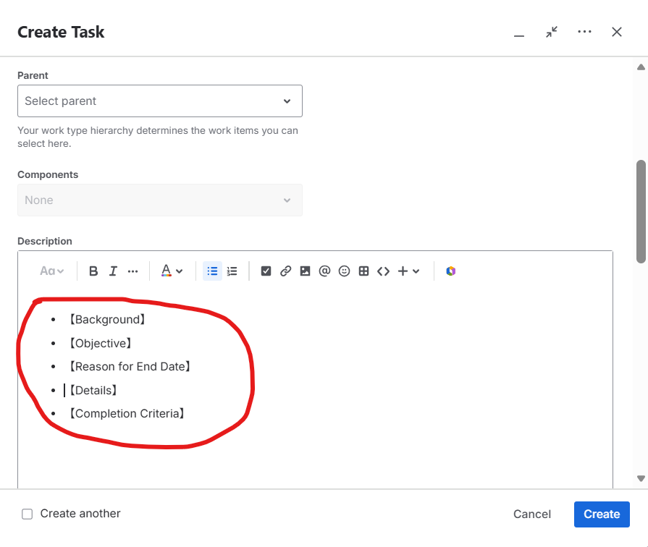The width and height of the screenshot is (648, 547).
Task: Click the 【Details】 bullet line
Action: point(93,391)
